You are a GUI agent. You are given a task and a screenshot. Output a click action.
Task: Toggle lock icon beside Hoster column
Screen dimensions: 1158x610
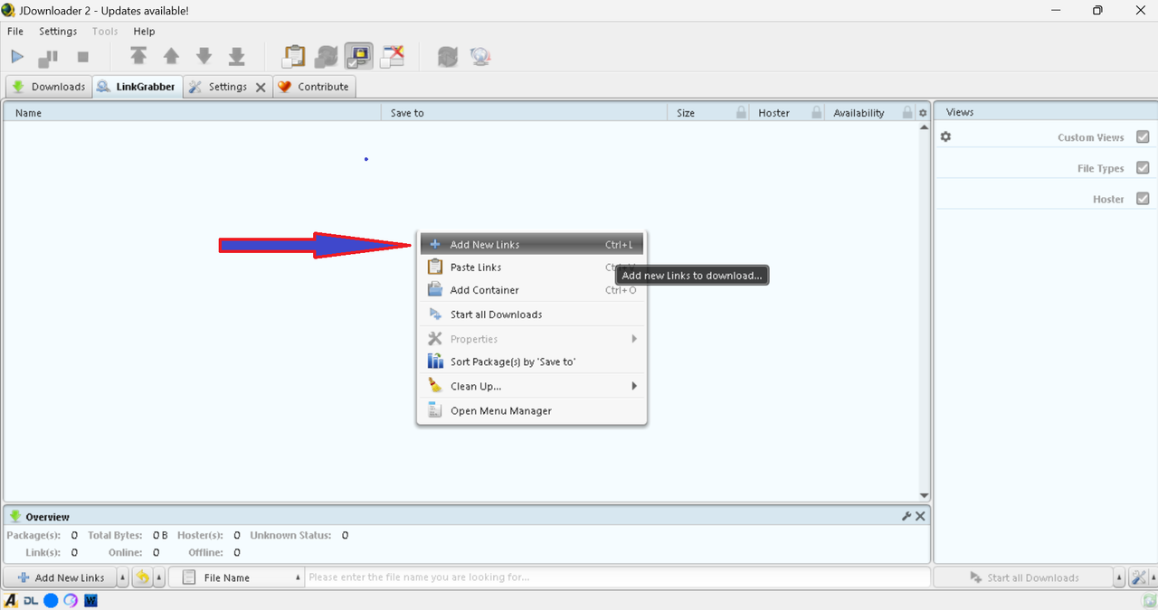point(817,113)
